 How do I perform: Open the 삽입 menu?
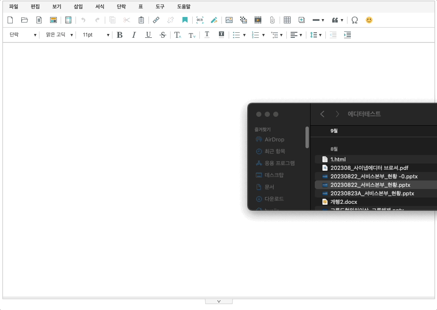point(78,6)
